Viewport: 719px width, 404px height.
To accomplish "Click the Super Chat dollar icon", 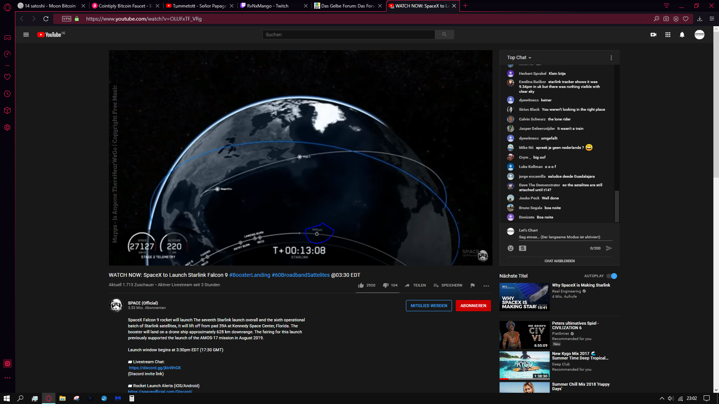I will click(x=522, y=248).
